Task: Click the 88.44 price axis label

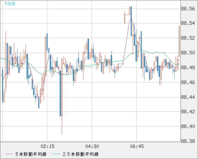Action: [188, 97]
